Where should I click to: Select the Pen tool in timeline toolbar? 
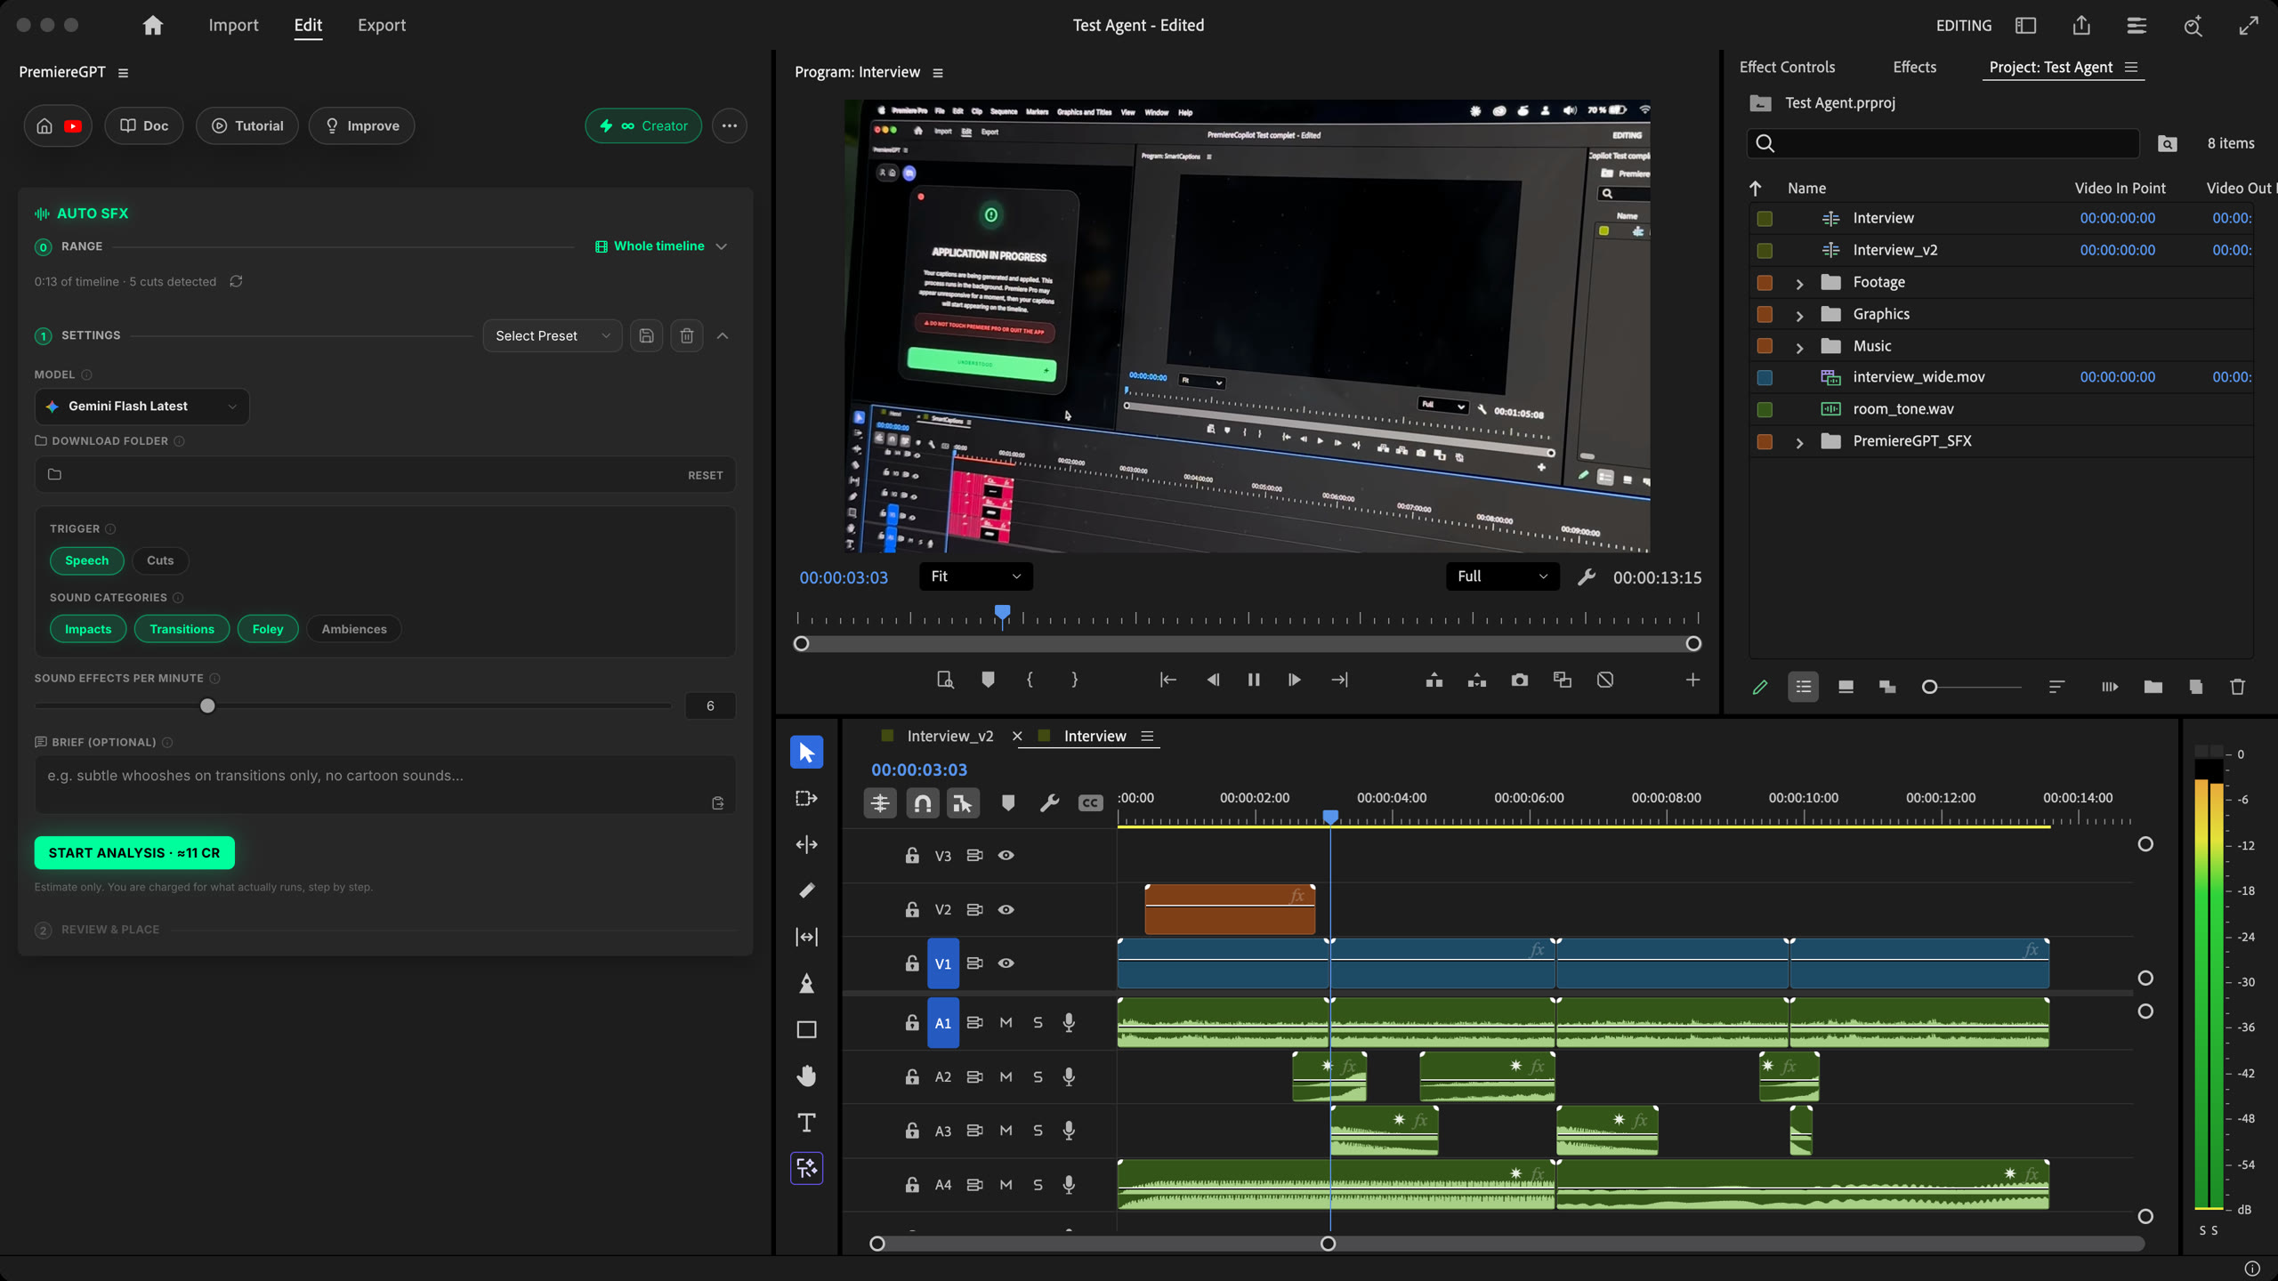coord(806,983)
